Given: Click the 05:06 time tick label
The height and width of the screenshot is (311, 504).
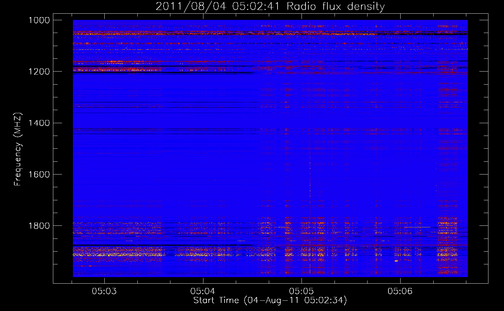Looking at the screenshot, I should pos(400,291).
